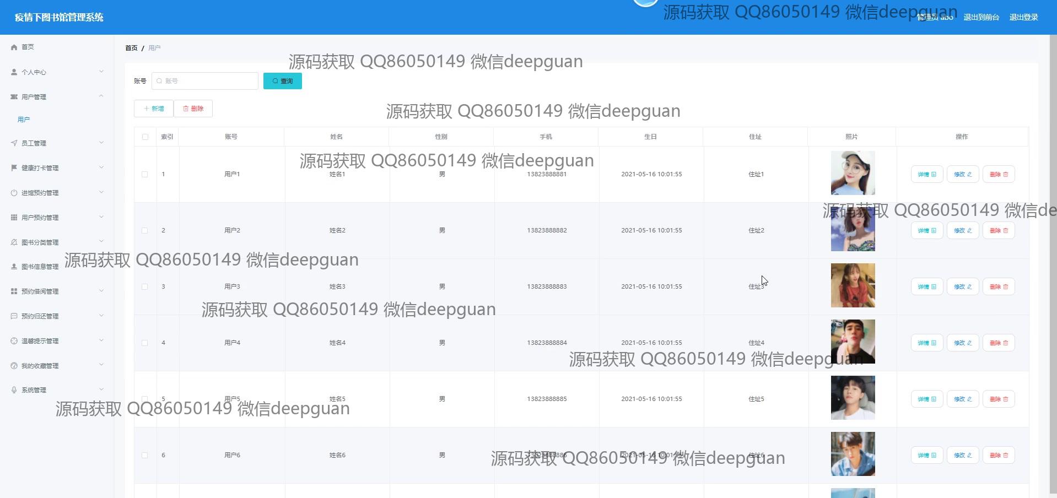Go to 首页 via the breadcrumb

(x=131, y=48)
